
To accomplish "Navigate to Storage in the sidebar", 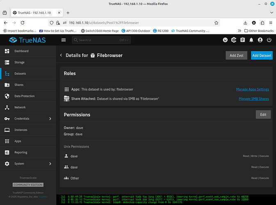I will 28,62.
